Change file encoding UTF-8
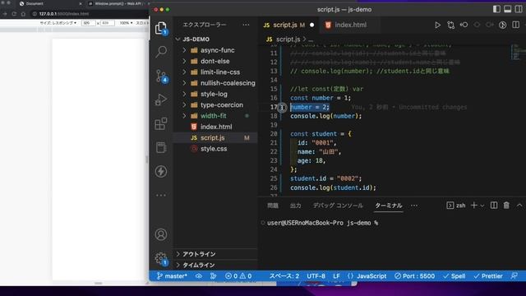Screen dimensions: 526x296 click(316, 276)
